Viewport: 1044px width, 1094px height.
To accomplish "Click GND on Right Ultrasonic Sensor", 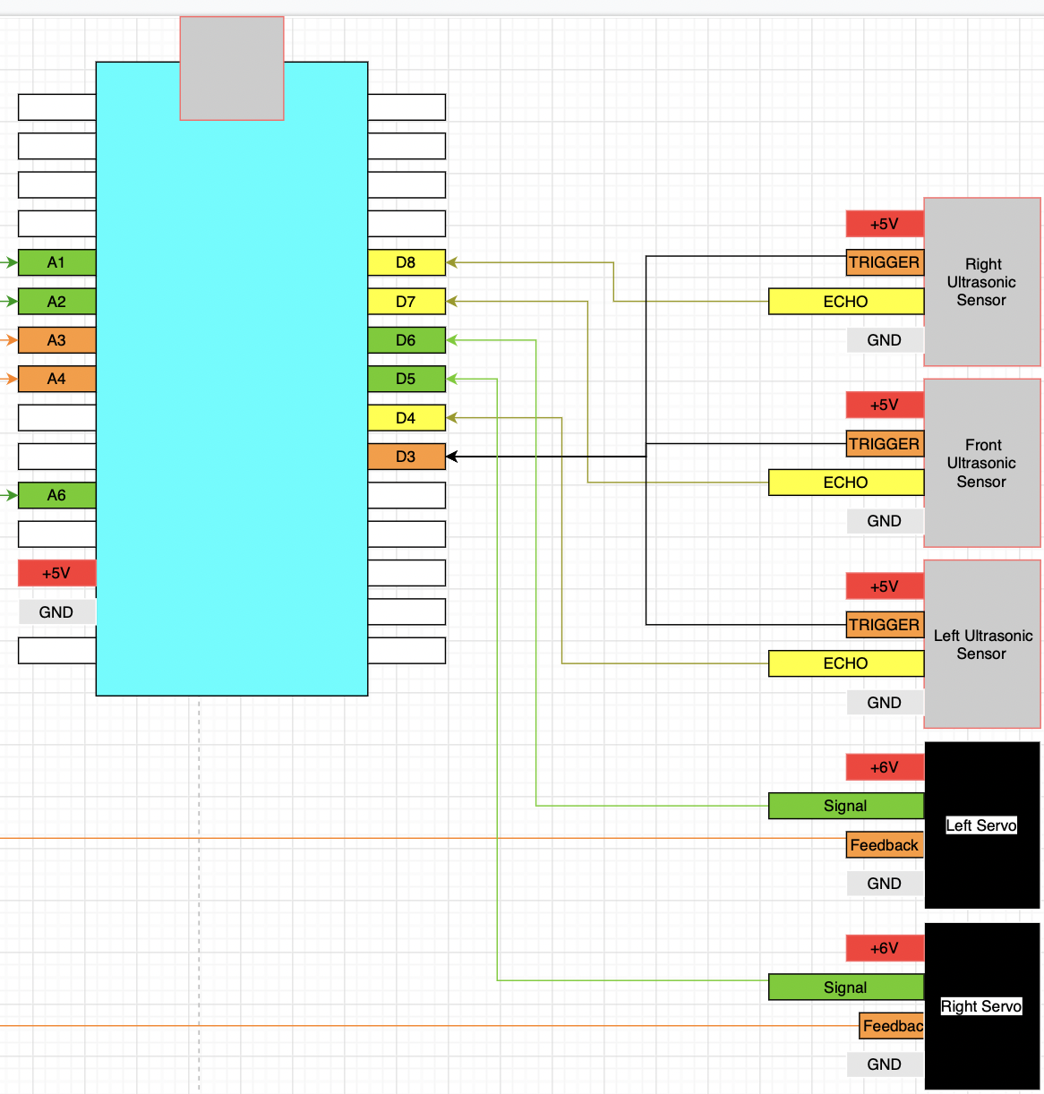I will point(885,340).
